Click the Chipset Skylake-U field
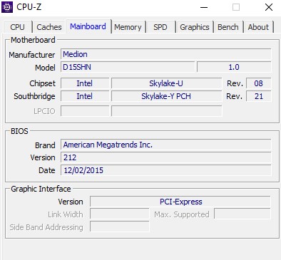 pyautogui.click(x=167, y=83)
